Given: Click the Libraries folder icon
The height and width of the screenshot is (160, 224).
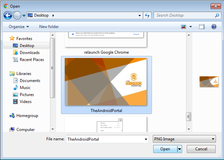Looking at the screenshot, I should tap(12, 74).
